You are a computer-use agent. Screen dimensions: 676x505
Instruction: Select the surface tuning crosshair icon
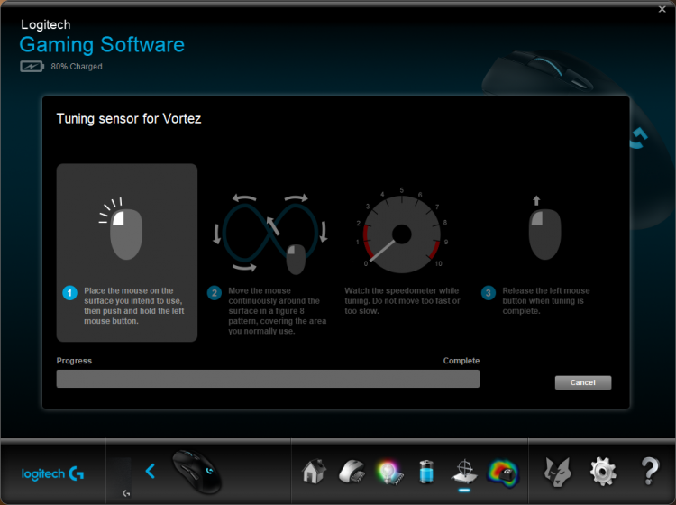464,472
